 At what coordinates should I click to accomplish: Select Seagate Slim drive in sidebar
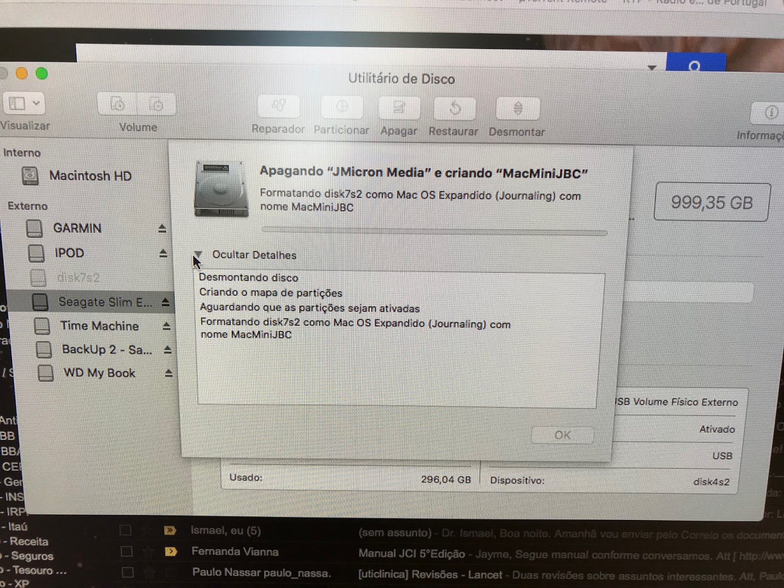click(104, 302)
